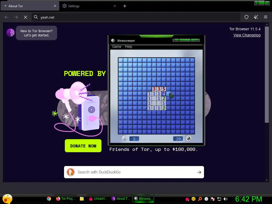Click the Minesweeper mine counter icon
Screen dimensions: 272x204
tap(188, 138)
